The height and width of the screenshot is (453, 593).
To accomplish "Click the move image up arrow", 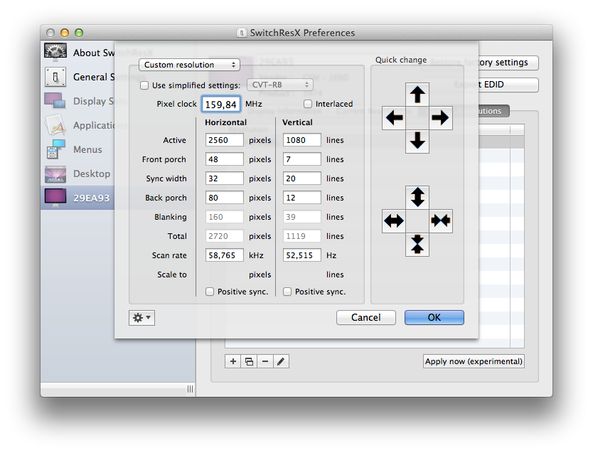I will click(x=417, y=95).
